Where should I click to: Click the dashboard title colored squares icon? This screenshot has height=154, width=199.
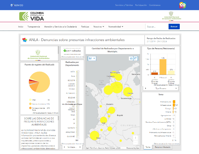[24, 40]
